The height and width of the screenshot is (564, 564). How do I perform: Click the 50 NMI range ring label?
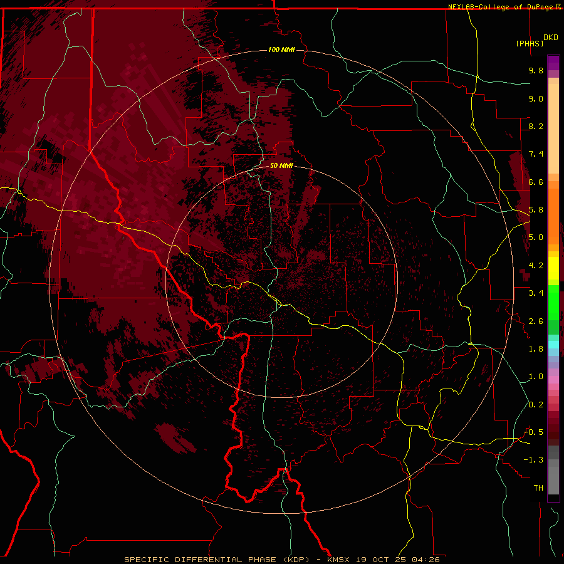point(281,165)
